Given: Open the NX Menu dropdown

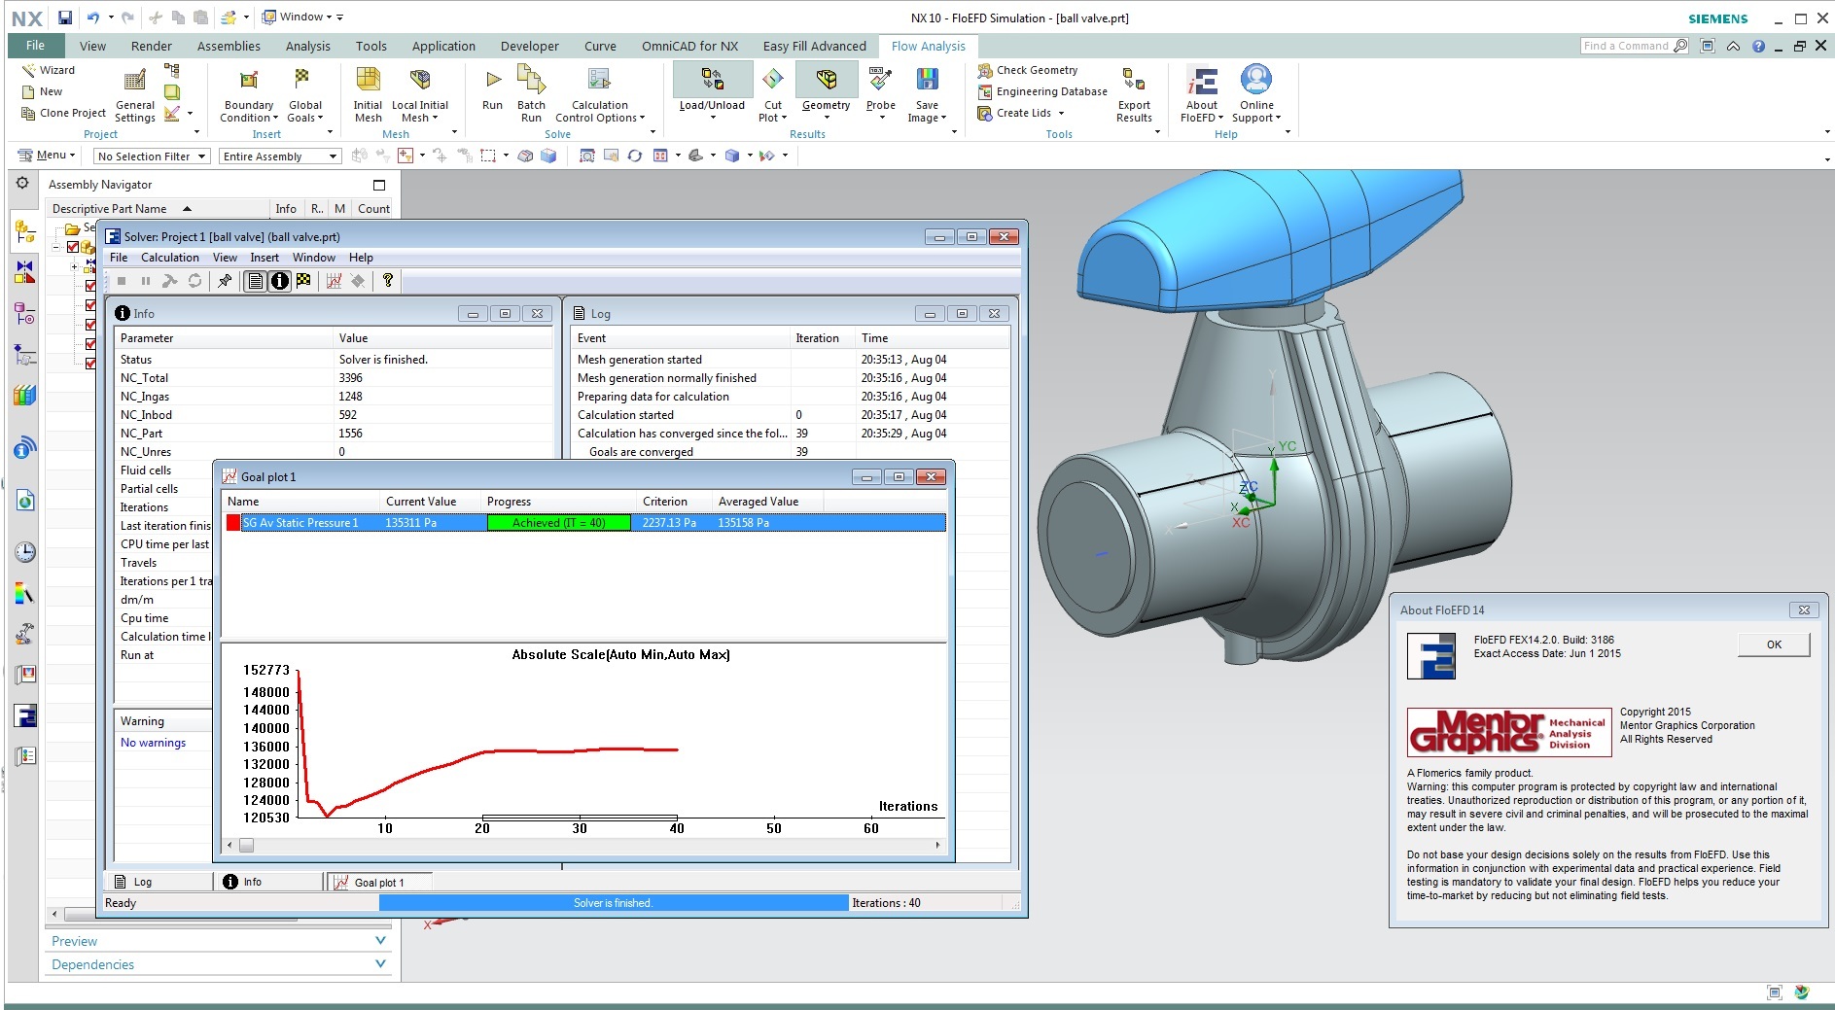Looking at the screenshot, I should 47,156.
